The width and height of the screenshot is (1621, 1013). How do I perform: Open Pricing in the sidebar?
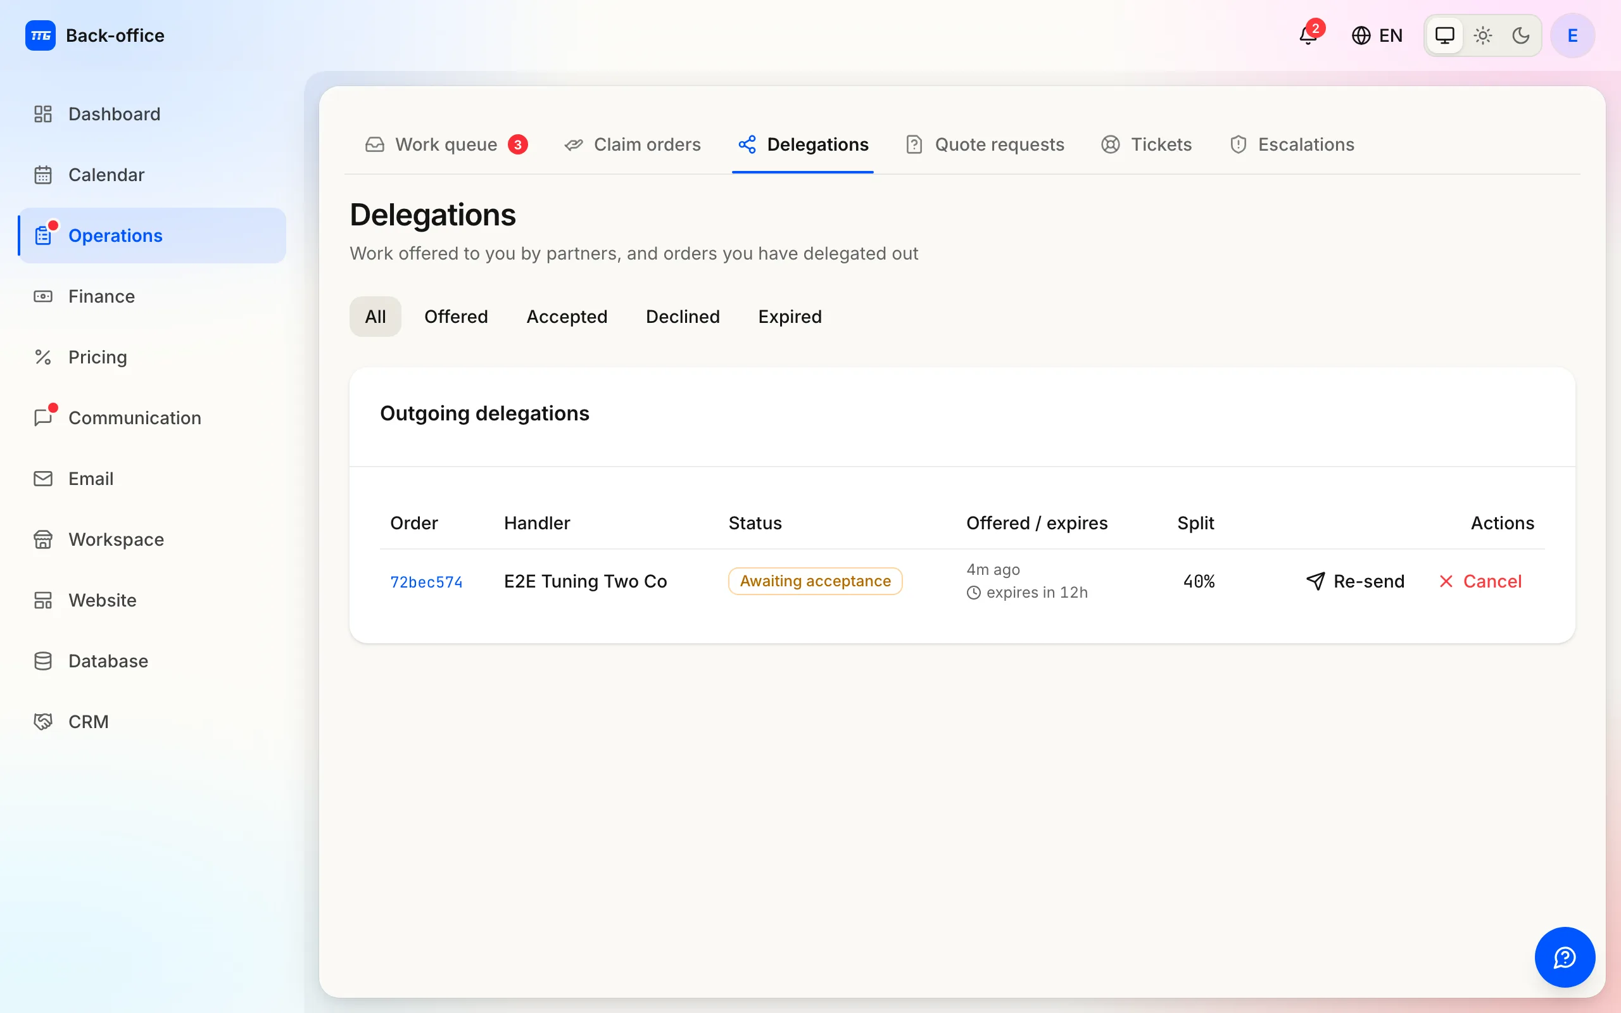152,357
